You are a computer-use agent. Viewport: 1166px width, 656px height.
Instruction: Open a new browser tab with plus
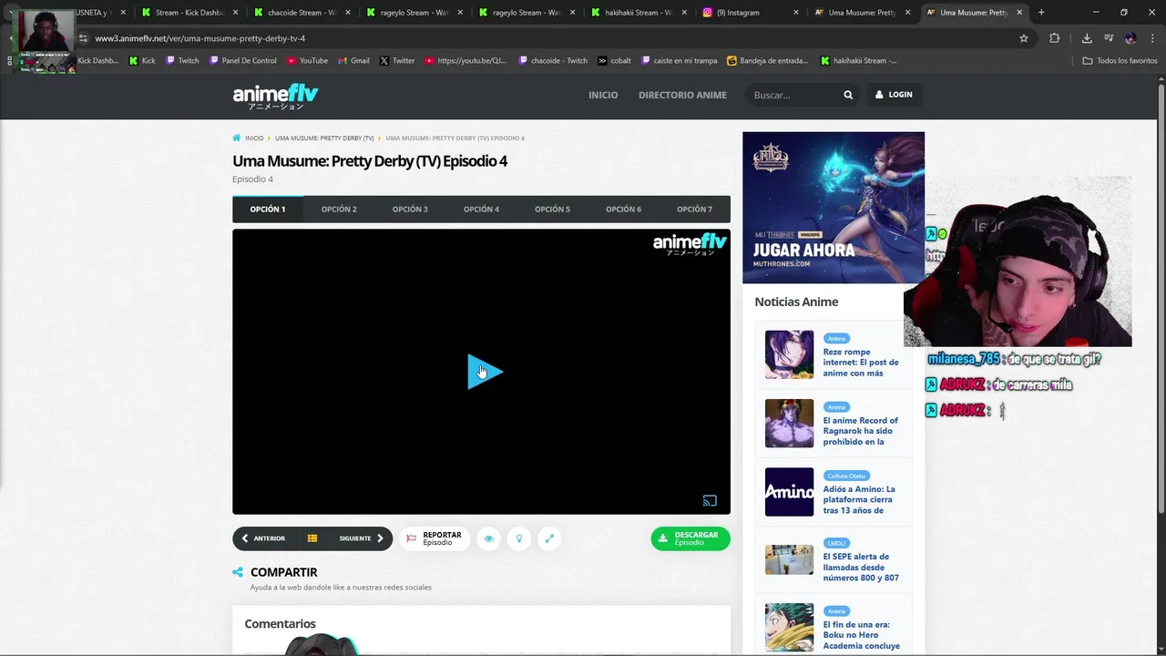coord(1041,13)
